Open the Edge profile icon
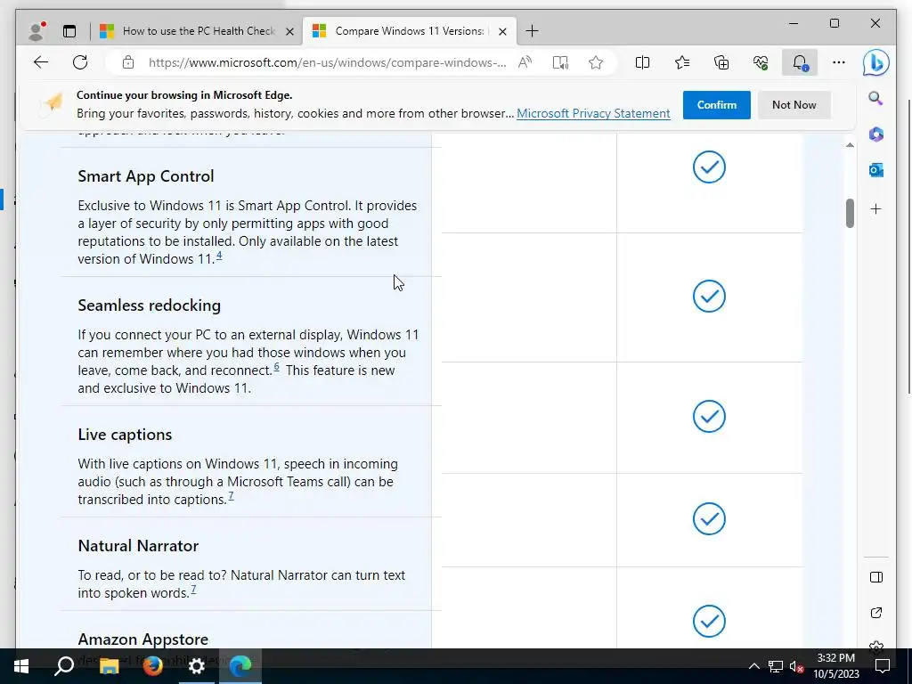The image size is (912, 684). tap(37, 31)
